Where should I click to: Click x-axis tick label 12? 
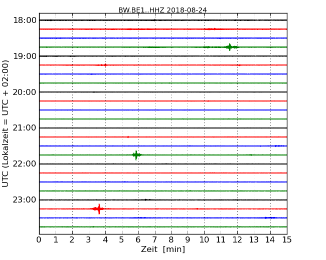[x=237, y=240]
